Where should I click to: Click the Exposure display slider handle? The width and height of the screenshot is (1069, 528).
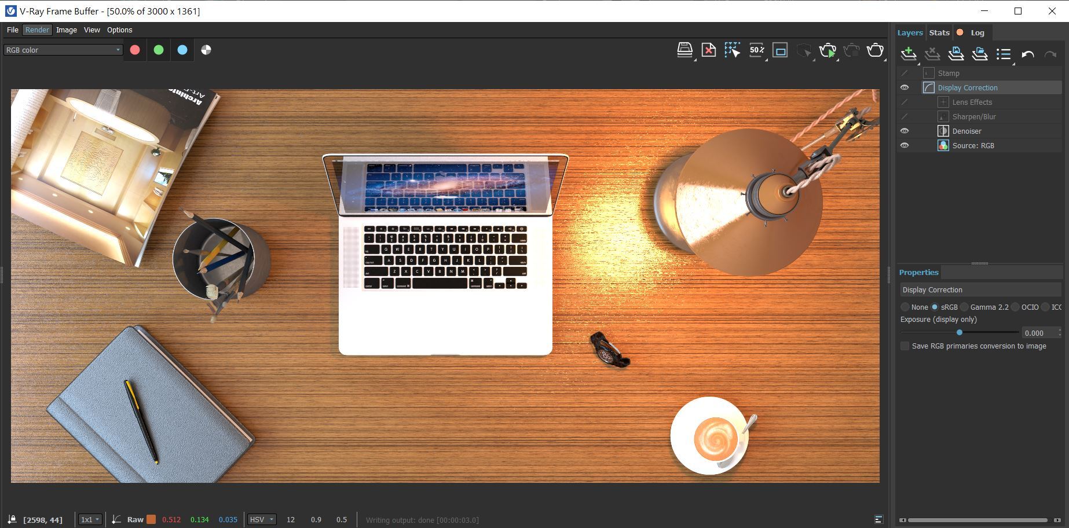tap(960, 332)
